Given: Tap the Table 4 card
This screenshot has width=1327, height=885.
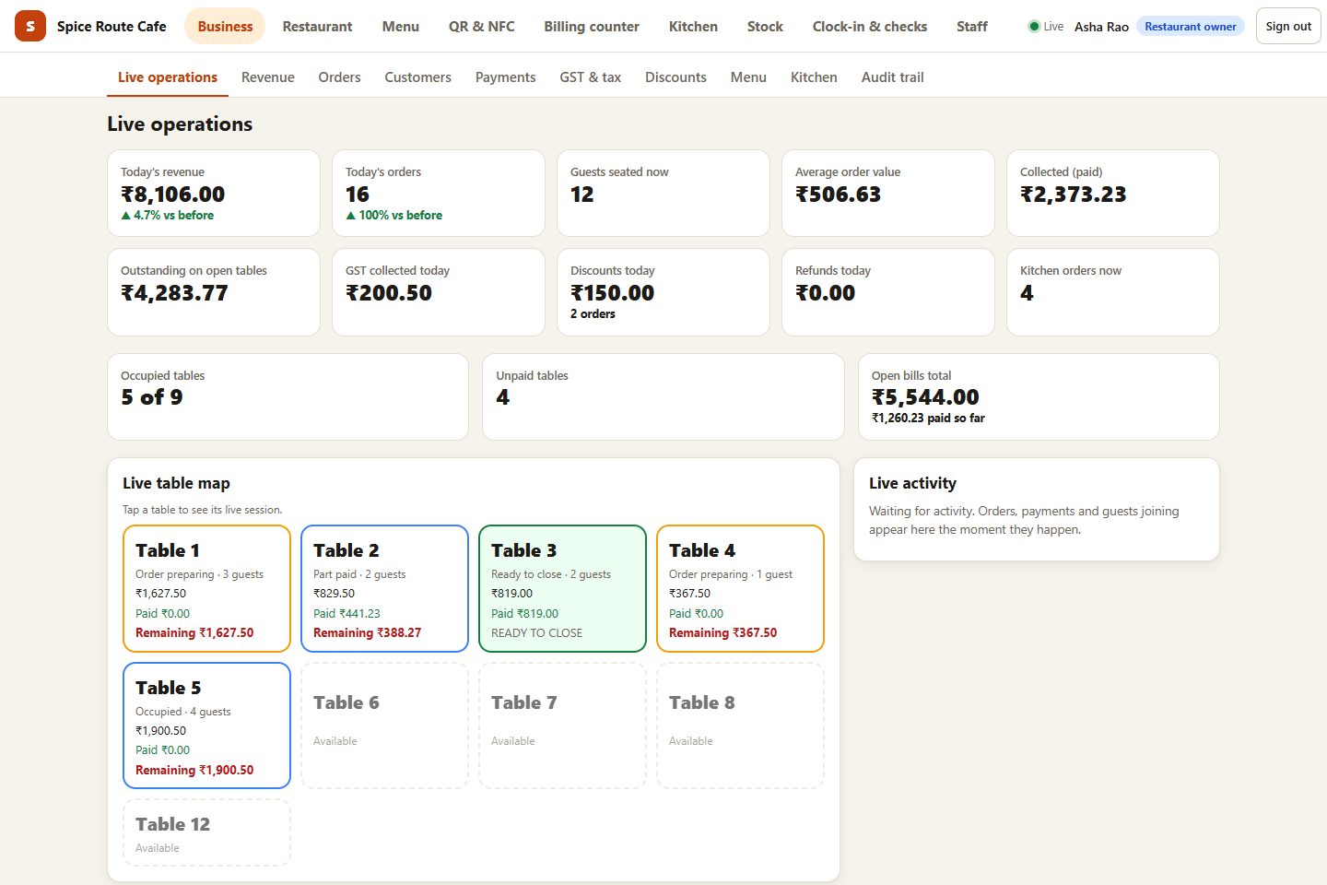Looking at the screenshot, I should point(740,588).
